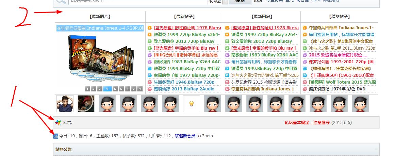Switch the slideshow to image 9
The width and height of the screenshot is (395, 156).
coord(140,89)
